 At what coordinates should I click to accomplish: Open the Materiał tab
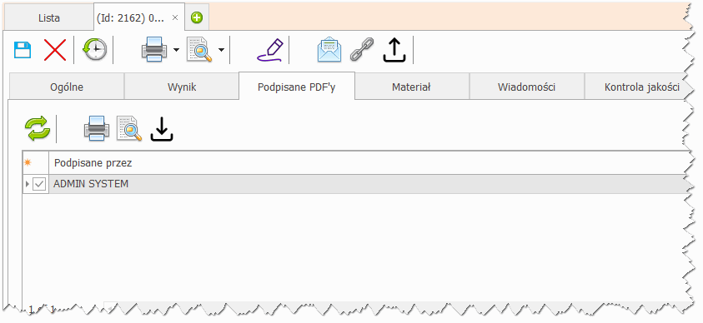coord(412,87)
